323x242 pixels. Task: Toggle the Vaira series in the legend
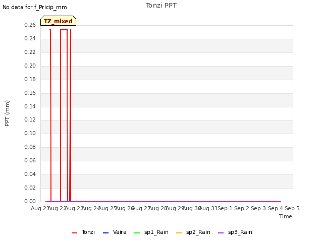point(115,232)
